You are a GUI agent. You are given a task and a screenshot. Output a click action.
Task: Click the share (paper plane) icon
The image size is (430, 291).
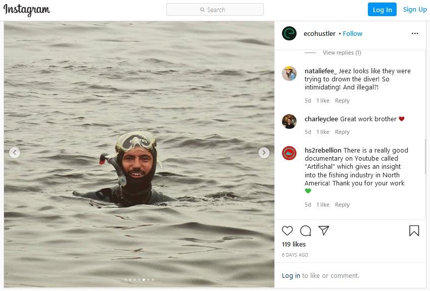pos(323,231)
